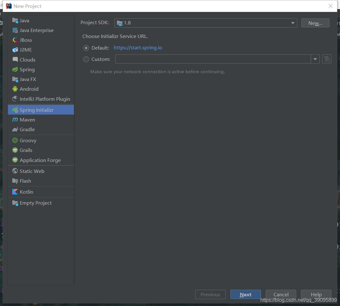Pick Clouds from the project list
Viewport: 340px width, 306px height.
[x=41, y=60]
